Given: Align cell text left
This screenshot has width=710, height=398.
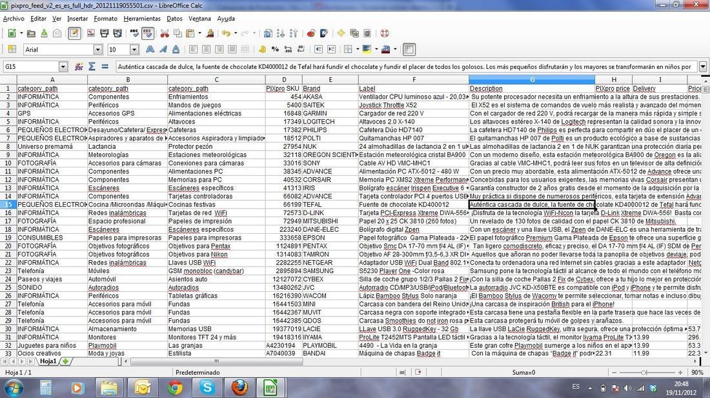Looking at the screenshot, I should point(194,49).
